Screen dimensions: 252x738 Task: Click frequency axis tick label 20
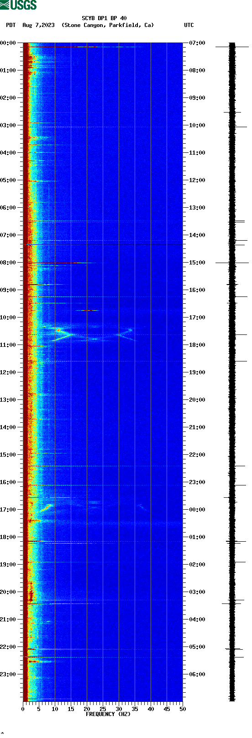point(87,709)
